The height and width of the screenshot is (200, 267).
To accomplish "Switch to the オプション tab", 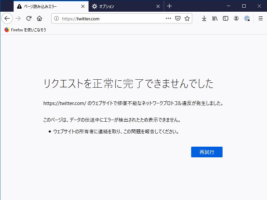I will 126,6.
